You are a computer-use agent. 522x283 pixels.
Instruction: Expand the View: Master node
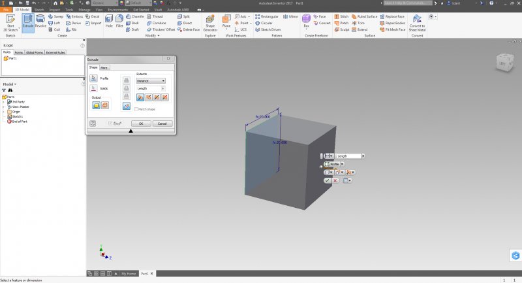[x=4, y=107]
